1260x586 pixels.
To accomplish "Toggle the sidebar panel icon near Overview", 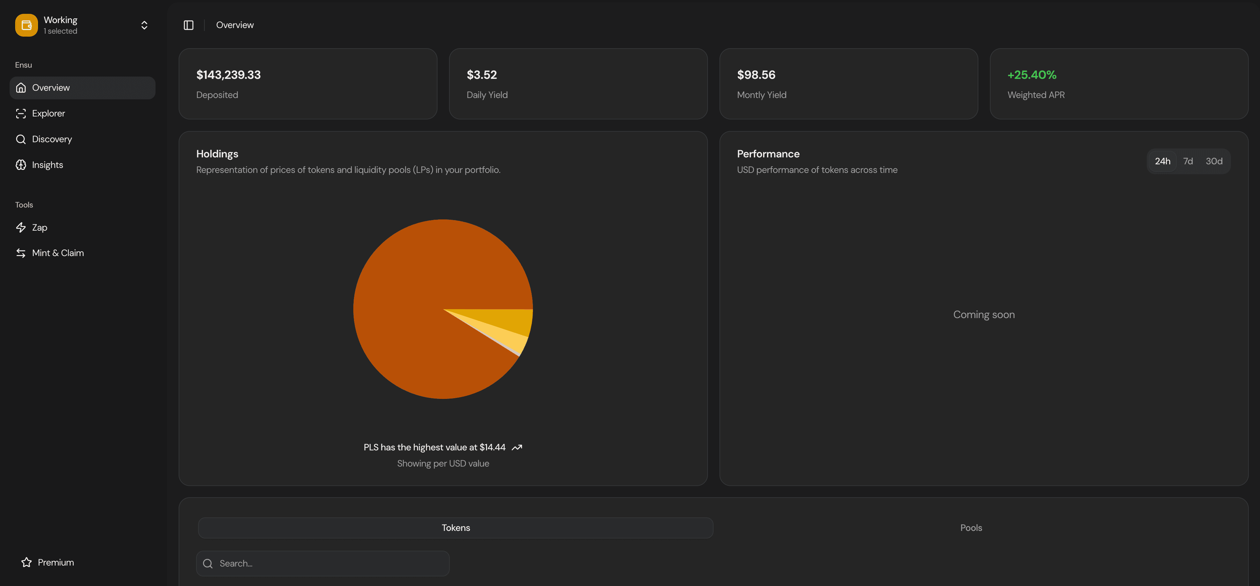I will pyautogui.click(x=188, y=24).
